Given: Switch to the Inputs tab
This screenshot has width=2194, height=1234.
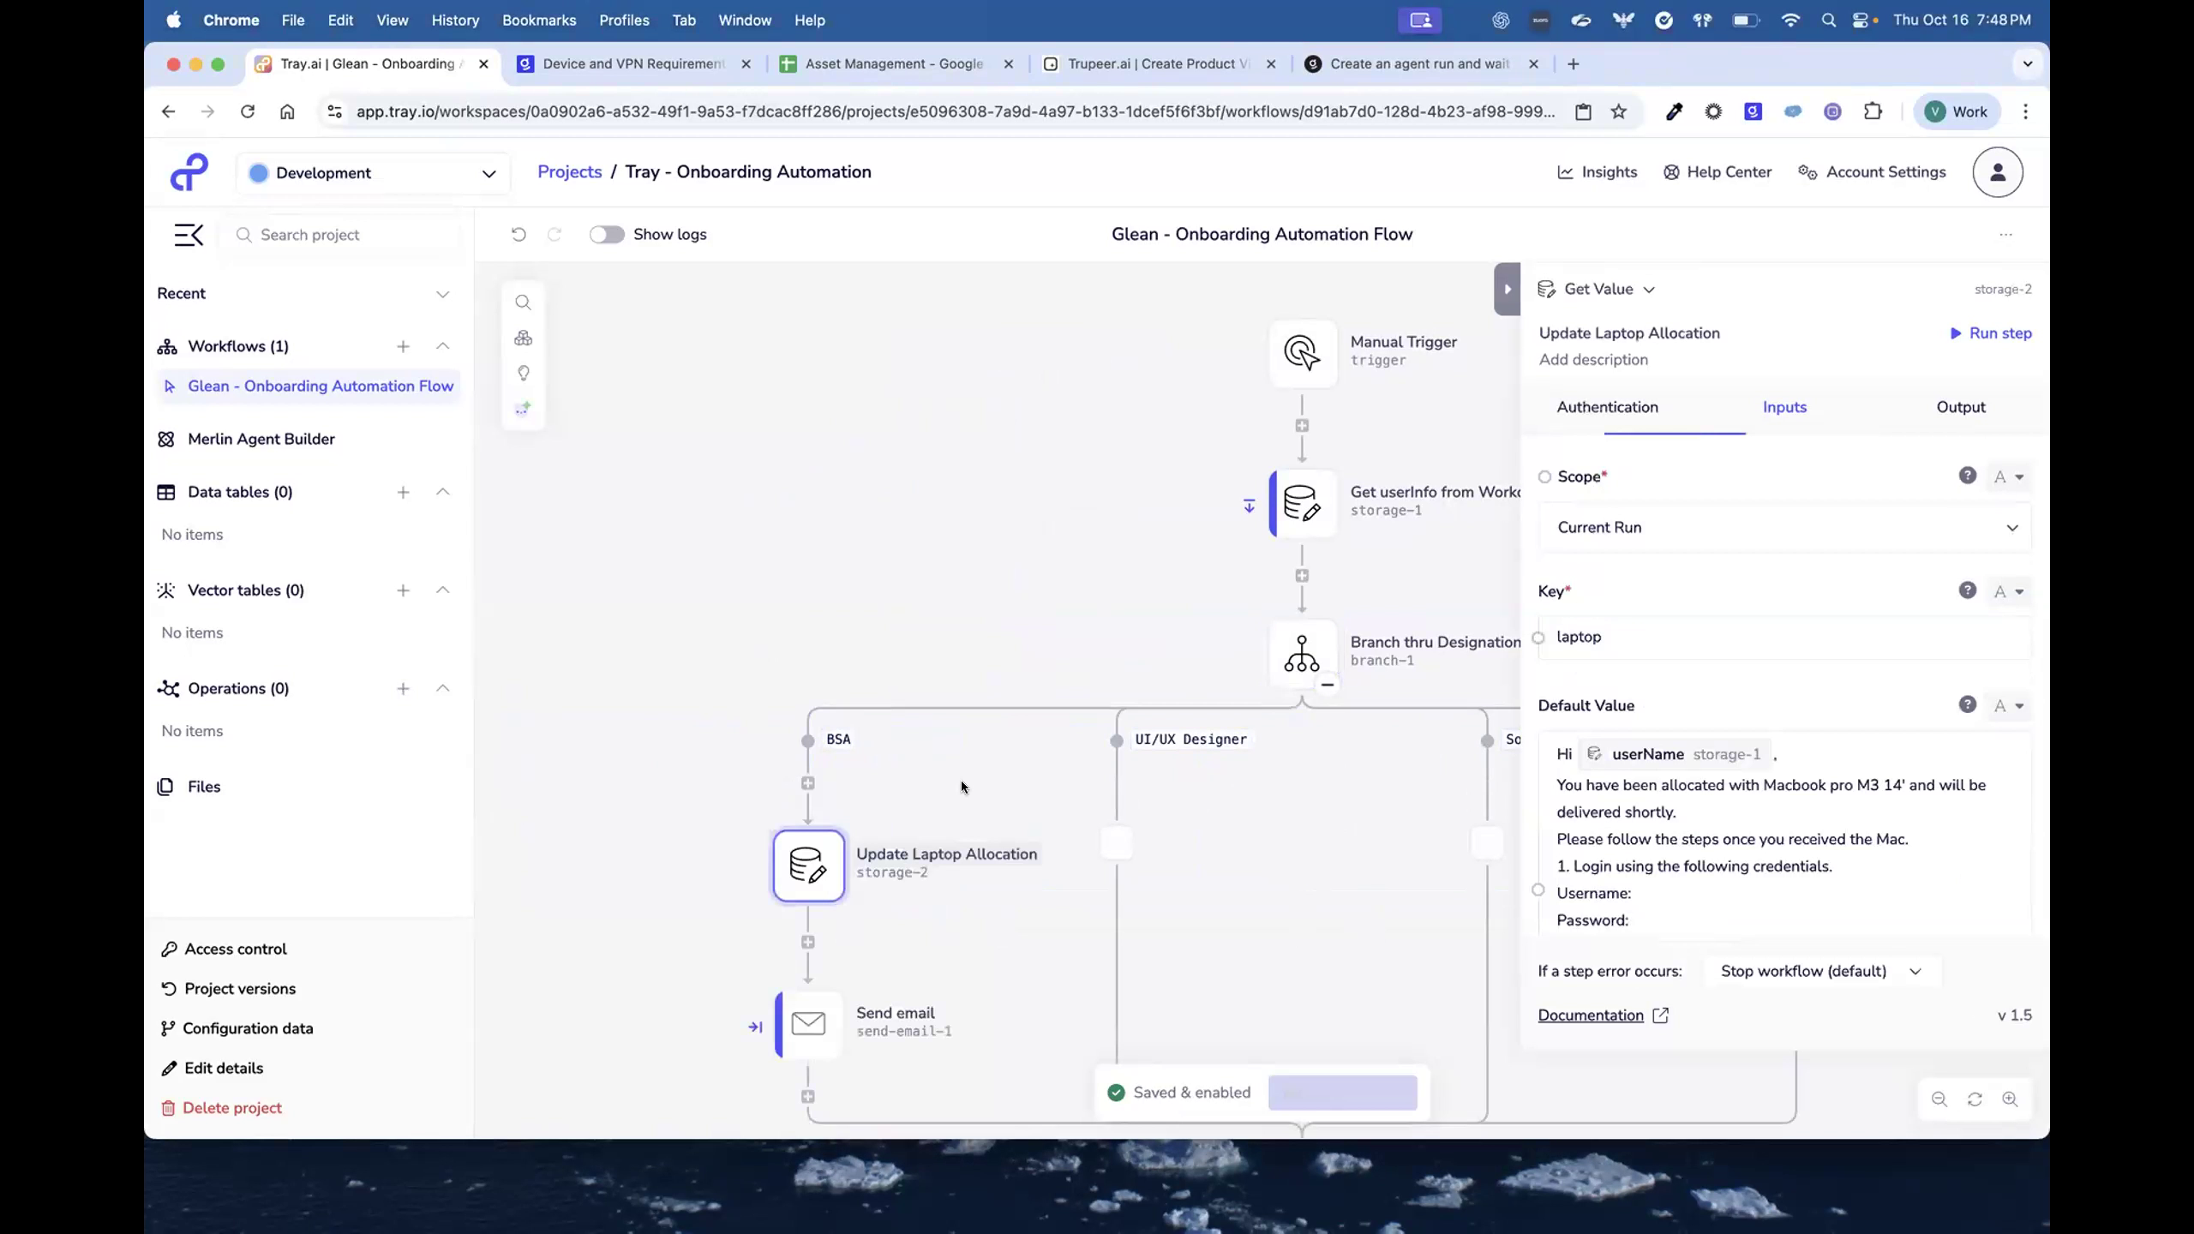Looking at the screenshot, I should [x=1784, y=408].
